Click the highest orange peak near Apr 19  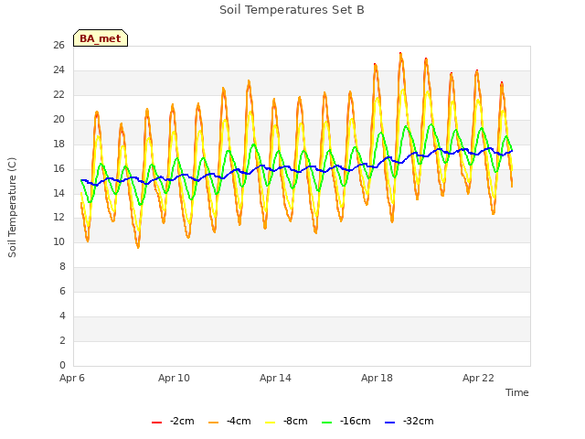click(400, 55)
